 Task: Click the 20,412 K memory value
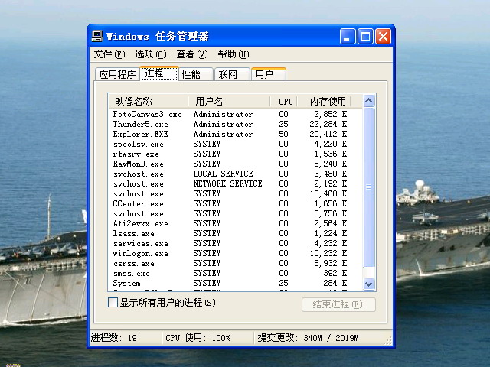(328, 135)
